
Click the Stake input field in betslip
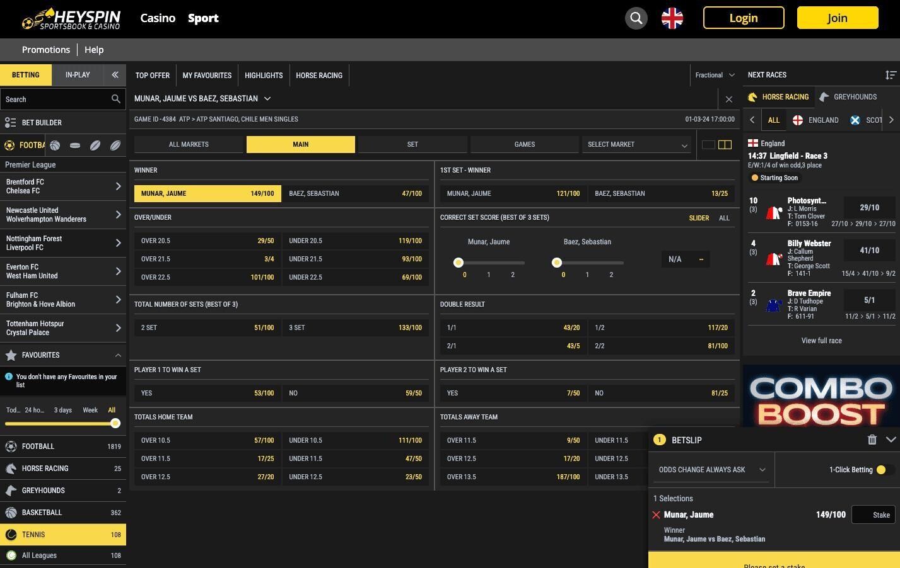[x=873, y=515]
